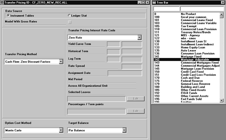Screen dimensions: 226x140
Task: Click the second Yield Curve Term field
Action: (x=132, y=44)
